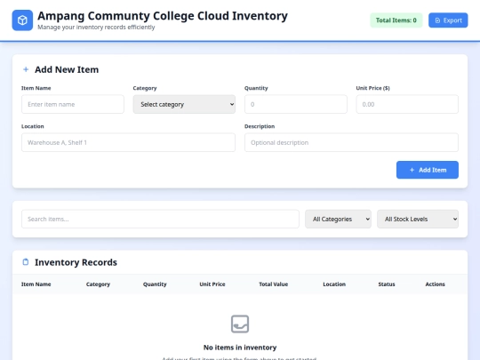This screenshot has height=360, width=480.
Task: Select the Optional description field
Action: (351, 142)
